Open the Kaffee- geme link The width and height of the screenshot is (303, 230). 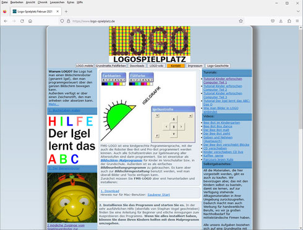[x=213, y=156]
